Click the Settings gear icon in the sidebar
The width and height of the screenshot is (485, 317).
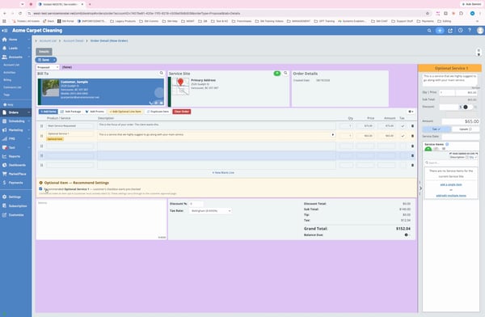click(x=4, y=197)
